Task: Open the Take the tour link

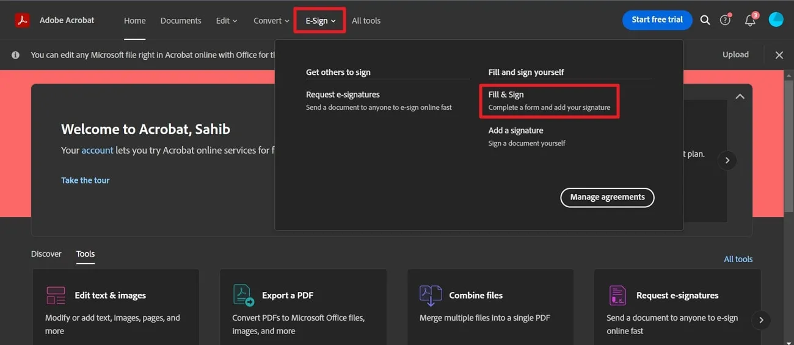Action: [86, 180]
